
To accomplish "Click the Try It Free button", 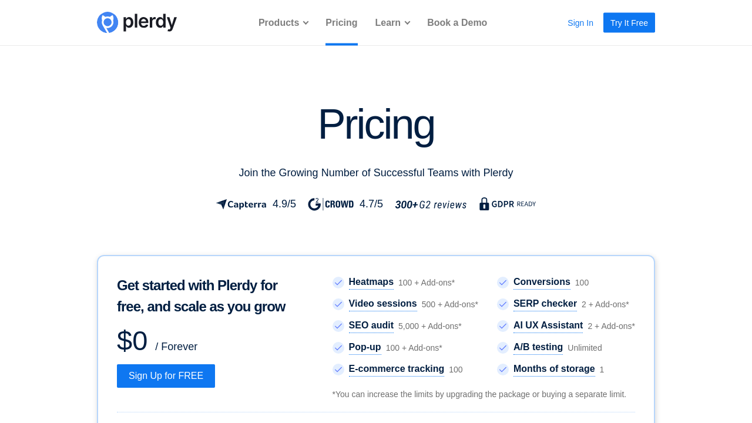I will (629, 23).
